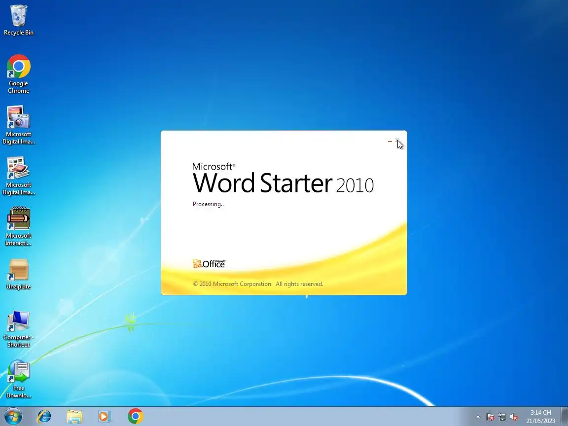
Task: Select the UnzipLite desktop shortcut
Action: pos(18,274)
